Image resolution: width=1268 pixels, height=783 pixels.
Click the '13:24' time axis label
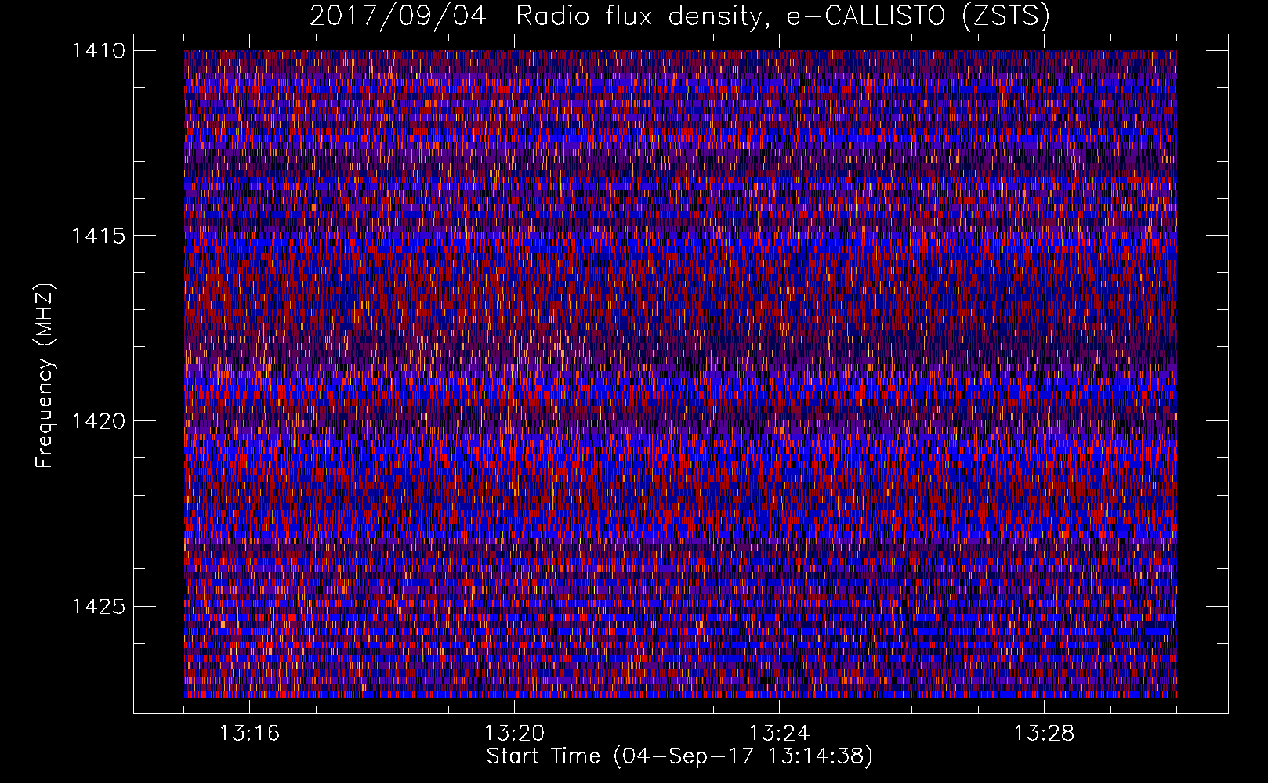[x=779, y=734]
